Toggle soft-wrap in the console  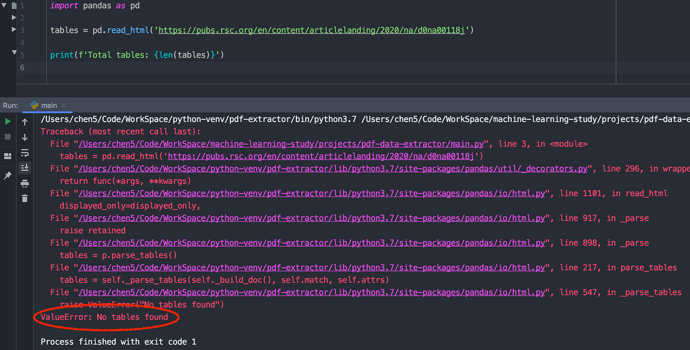[25, 153]
